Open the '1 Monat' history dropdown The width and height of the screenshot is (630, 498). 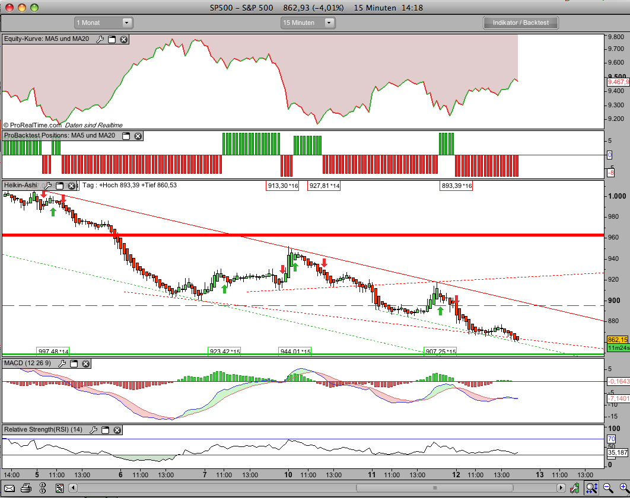[x=103, y=23]
